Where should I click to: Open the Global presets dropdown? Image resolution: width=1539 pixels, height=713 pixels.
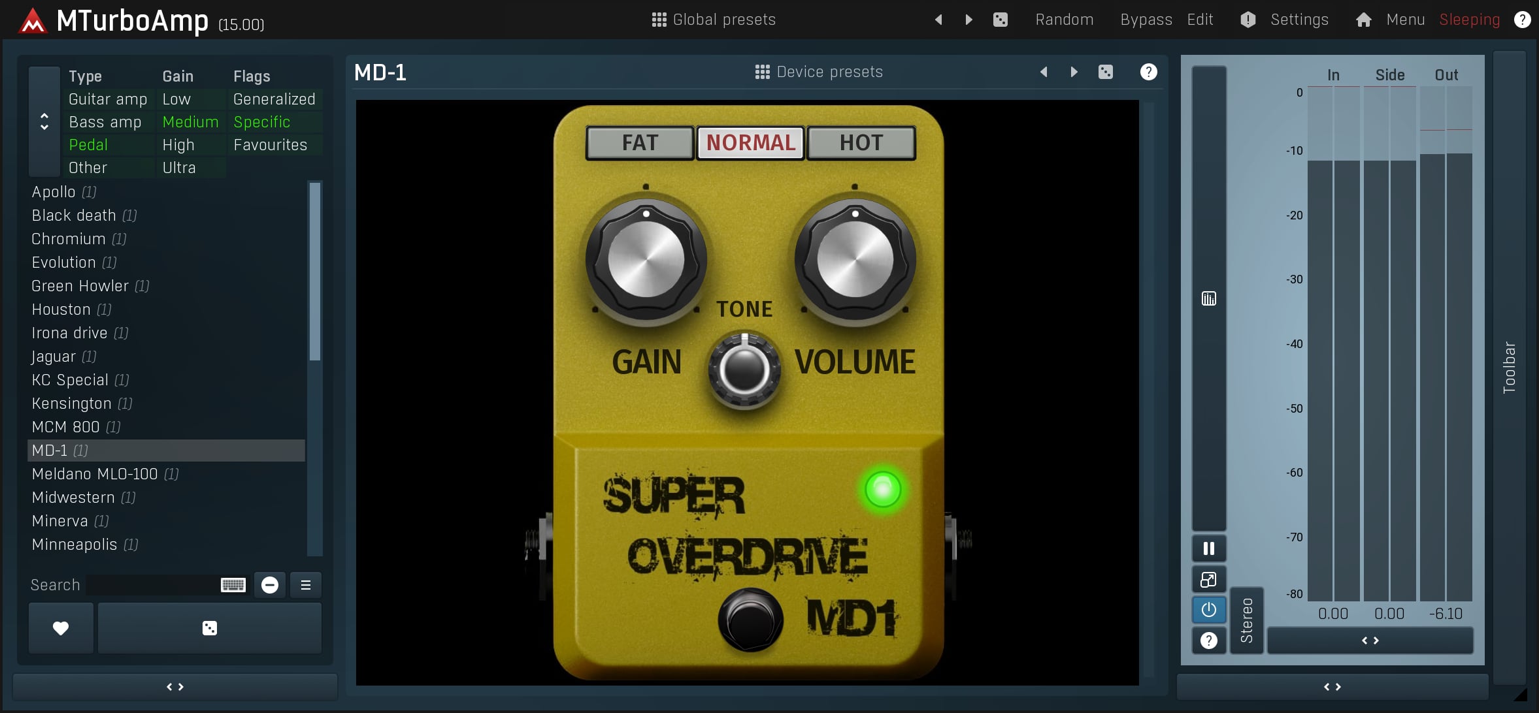(714, 20)
